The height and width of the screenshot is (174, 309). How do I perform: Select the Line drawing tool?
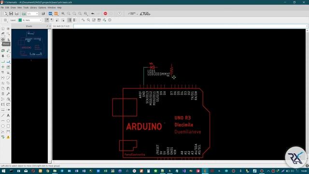[x=3, y=116]
